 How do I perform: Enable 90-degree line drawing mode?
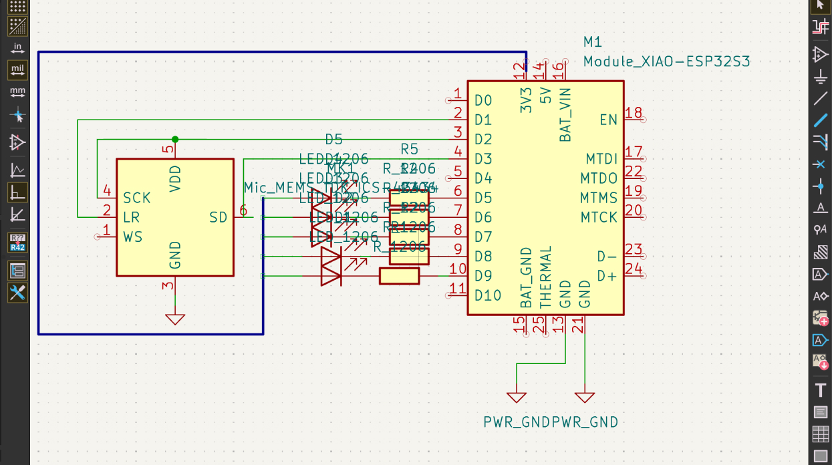(17, 192)
